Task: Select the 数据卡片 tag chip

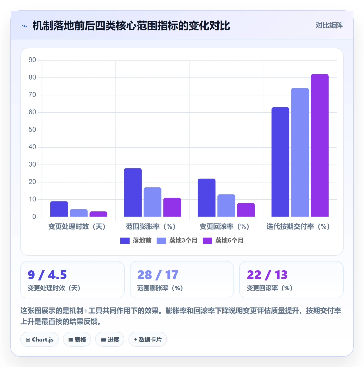Action: [x=148, y=339]
